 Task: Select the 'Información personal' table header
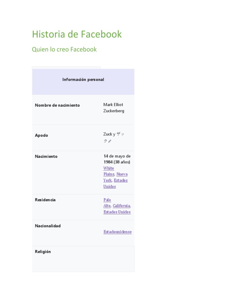(x=83, y=80)
